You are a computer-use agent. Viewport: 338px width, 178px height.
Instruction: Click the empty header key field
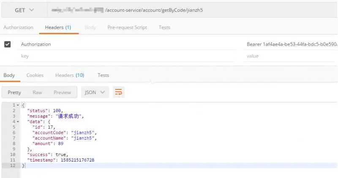coord(126,56)
